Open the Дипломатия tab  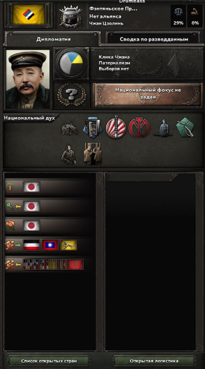53,39
